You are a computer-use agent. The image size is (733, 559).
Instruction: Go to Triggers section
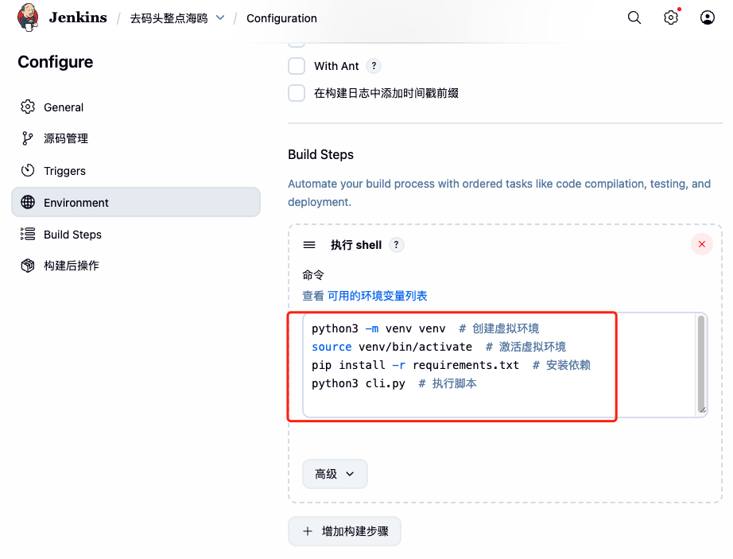pos(136,171)
